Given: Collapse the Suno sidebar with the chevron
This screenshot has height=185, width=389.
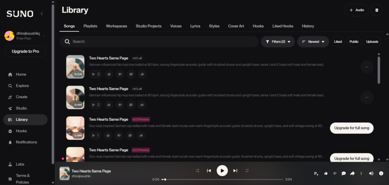Looking at the screenshot, I should 42,14.
